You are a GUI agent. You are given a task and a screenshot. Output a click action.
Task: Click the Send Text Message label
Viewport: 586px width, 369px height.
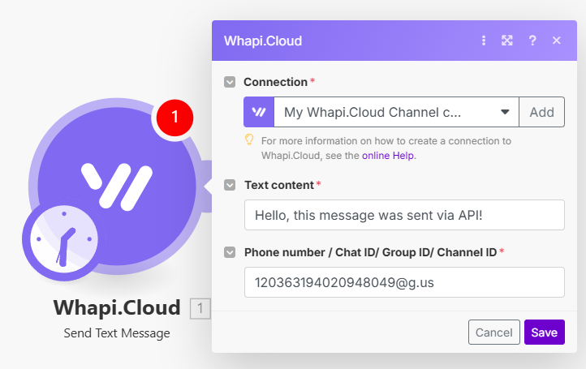pyautogui.click(x=117, y=333)
